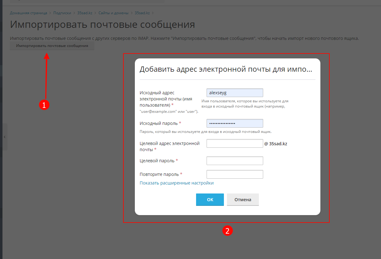
Task: Click the "Целевой пароль" field label
Action: point(157,161)
